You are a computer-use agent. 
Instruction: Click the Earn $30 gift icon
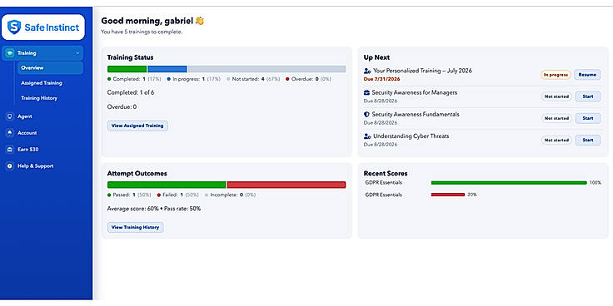pos(10,150)
